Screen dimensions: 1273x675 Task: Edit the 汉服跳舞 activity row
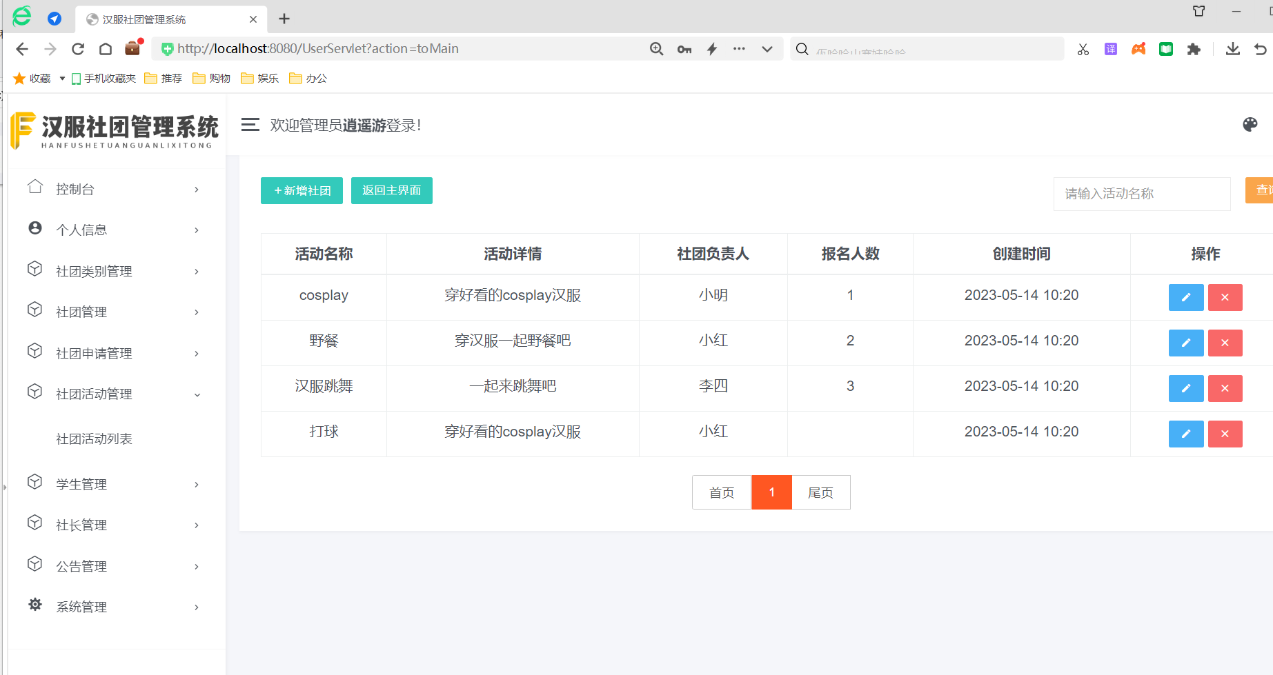click(1186, 388)
